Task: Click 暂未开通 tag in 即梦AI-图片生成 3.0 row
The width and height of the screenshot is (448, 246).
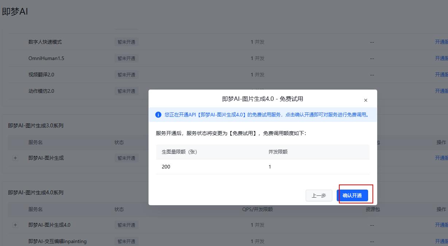Action: (x=126, y=158)
